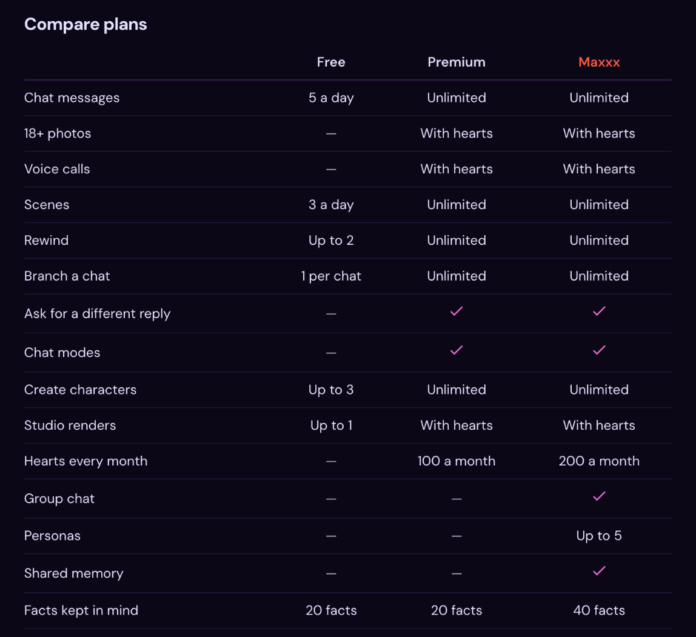
Task: Click the 100 a month Premium value
Action: pyautogui.click(x=457, y=461)
